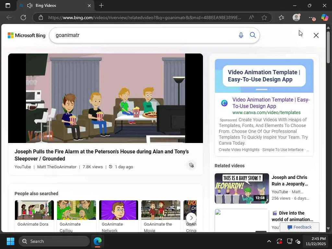Visit www.canva.com/video/templates URL
Screen dimensions: 332x249
point(267,113)
